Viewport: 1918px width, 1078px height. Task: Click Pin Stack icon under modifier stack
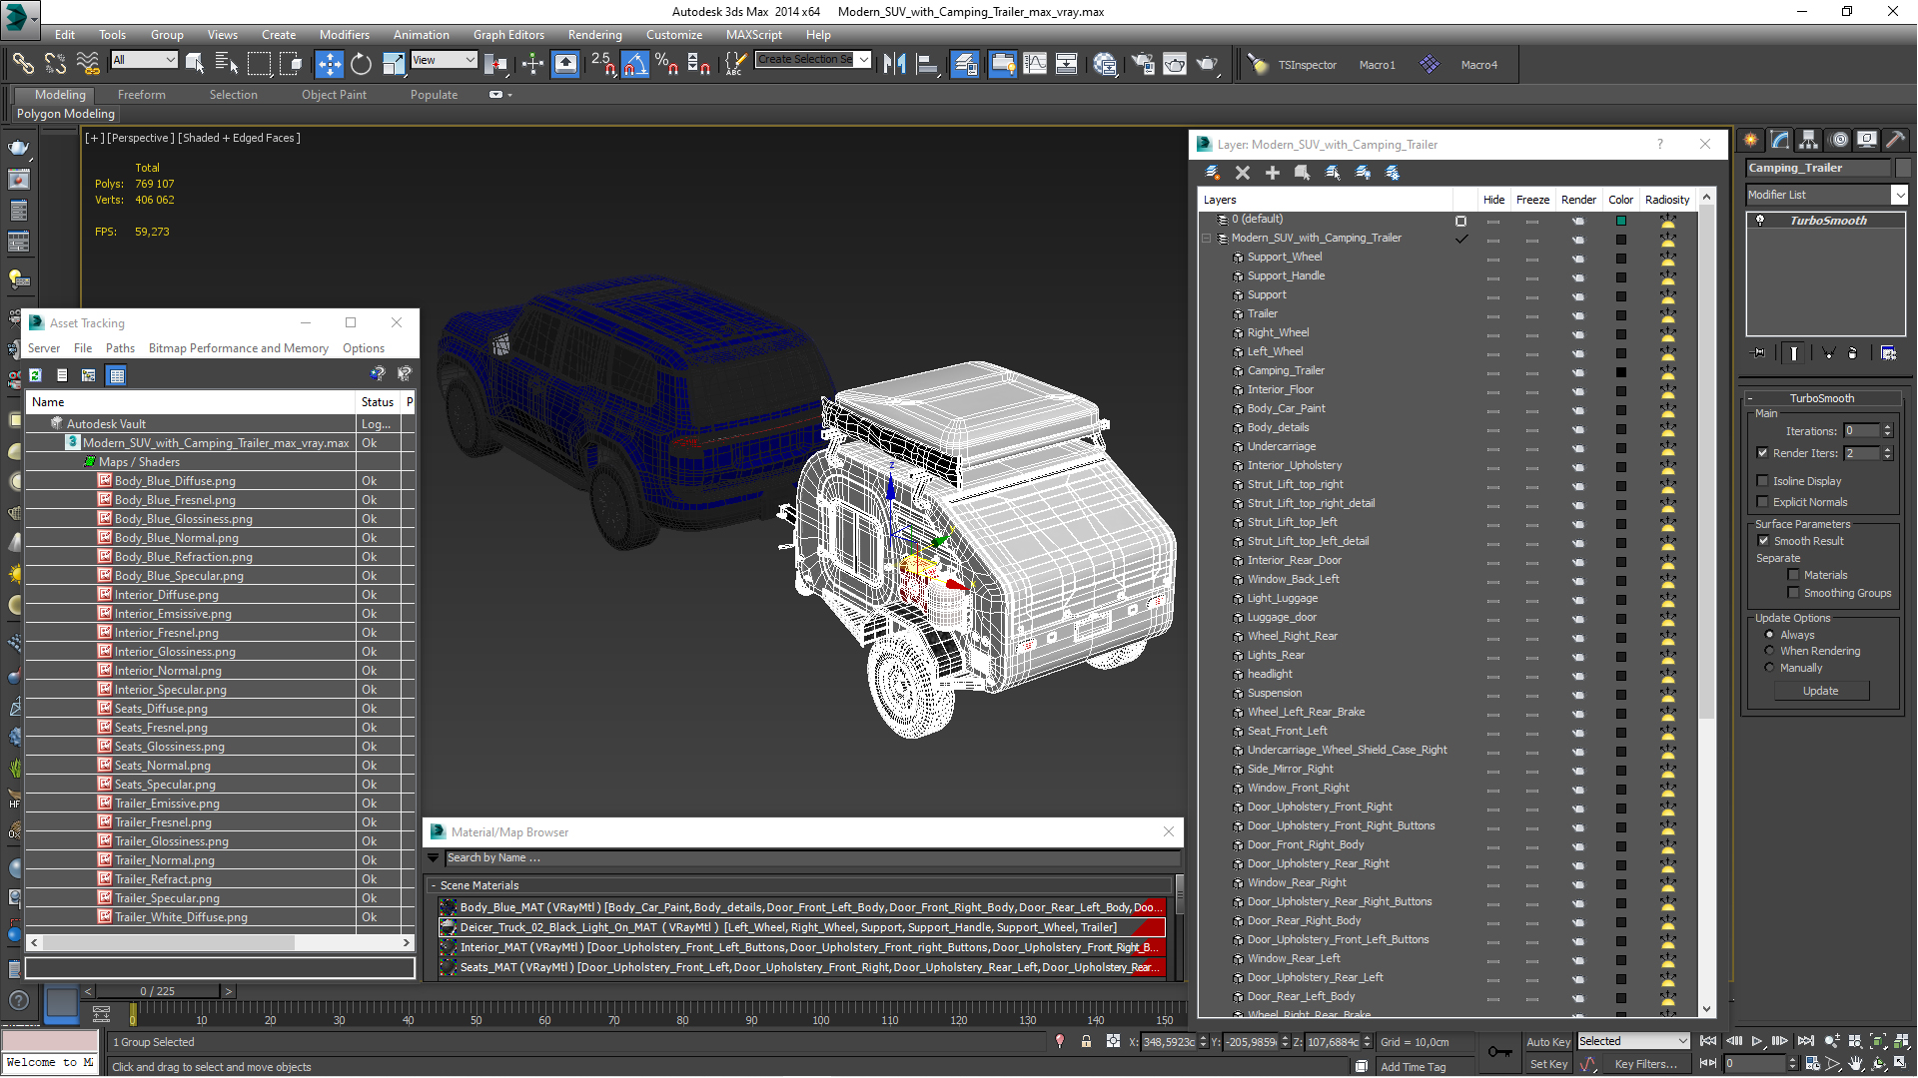point(1759,352)
